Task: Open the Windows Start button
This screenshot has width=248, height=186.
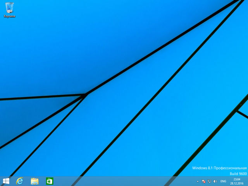Action: click(6, 181)
